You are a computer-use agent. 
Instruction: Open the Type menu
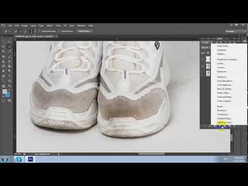tap(41, 26)
